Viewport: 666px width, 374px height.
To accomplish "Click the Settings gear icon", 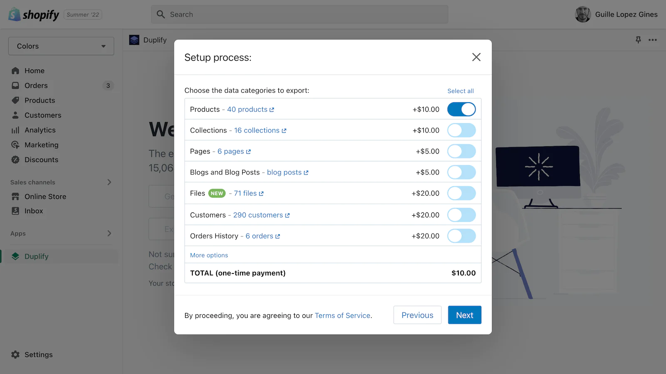I will pos(15,354).
